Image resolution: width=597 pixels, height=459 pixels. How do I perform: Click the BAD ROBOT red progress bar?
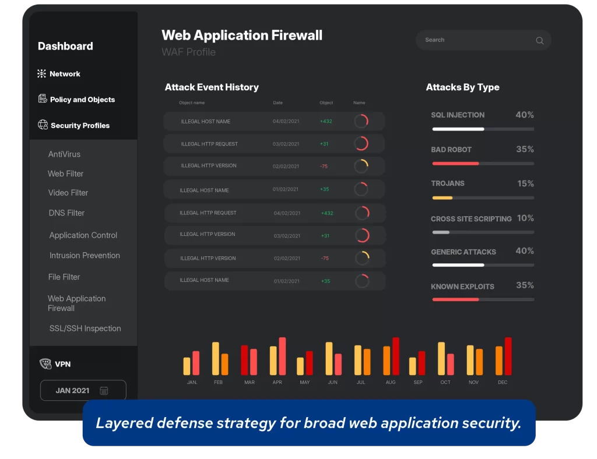coord(455,164)
